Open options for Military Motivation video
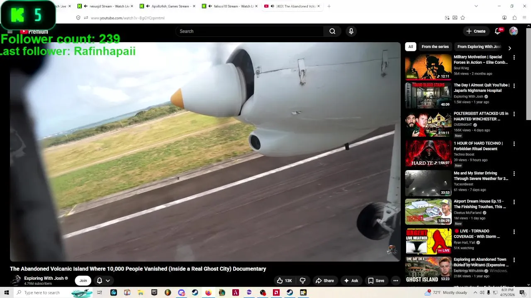The height and width of the screenshot is (298, 531). tap(514, 58)
